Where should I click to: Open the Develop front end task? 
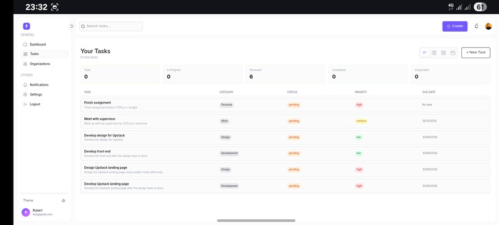coord(285,154)
